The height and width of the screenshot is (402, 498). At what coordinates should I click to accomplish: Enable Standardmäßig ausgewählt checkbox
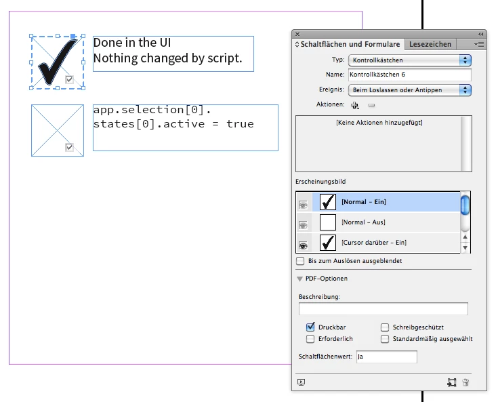coord(385,339)
